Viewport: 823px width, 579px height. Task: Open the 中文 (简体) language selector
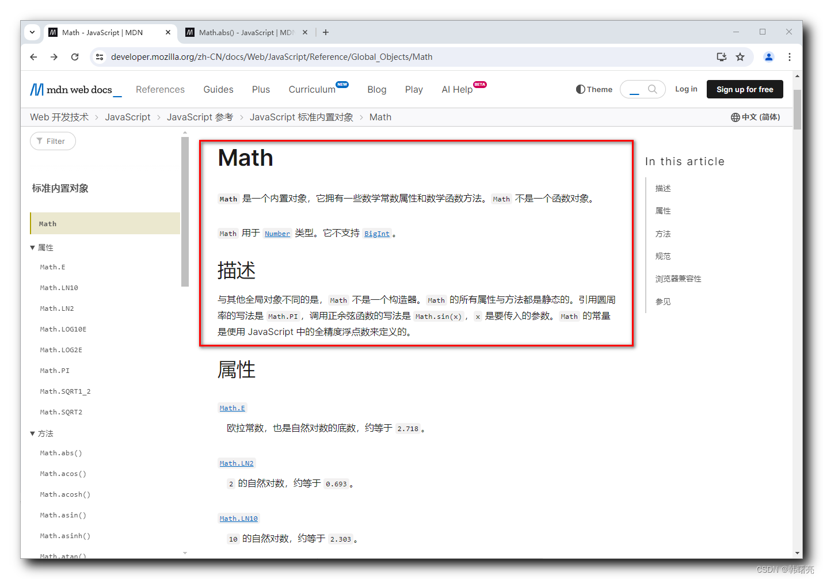(755, 117)
